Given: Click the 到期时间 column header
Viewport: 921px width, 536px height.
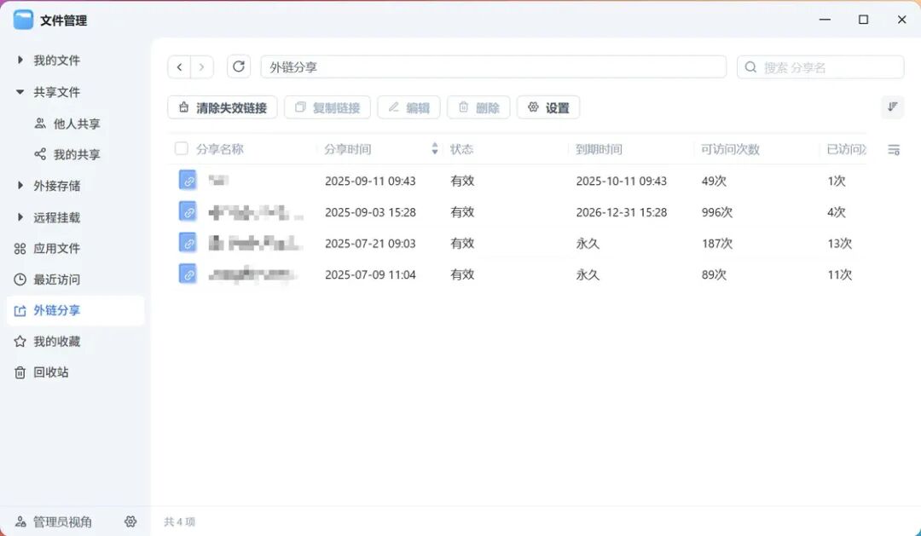Looking at the screenshot, I should (x=599, y=149).
